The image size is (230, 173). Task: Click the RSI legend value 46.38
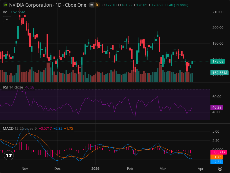[x=30, y=87]
